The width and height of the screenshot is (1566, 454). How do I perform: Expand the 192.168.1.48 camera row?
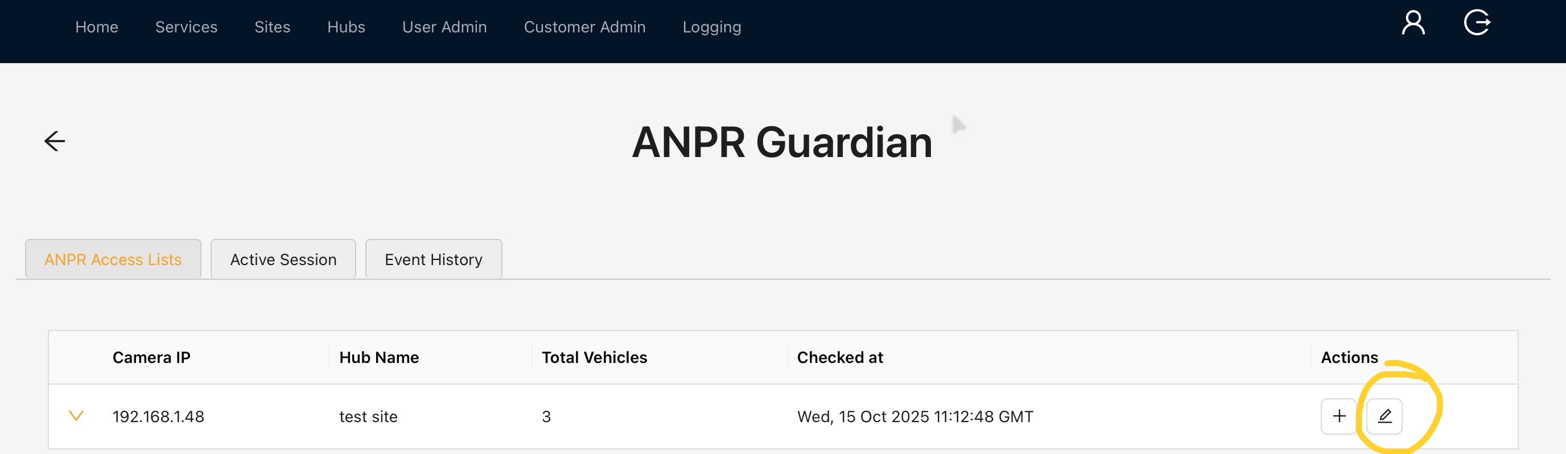coord(76,416)
